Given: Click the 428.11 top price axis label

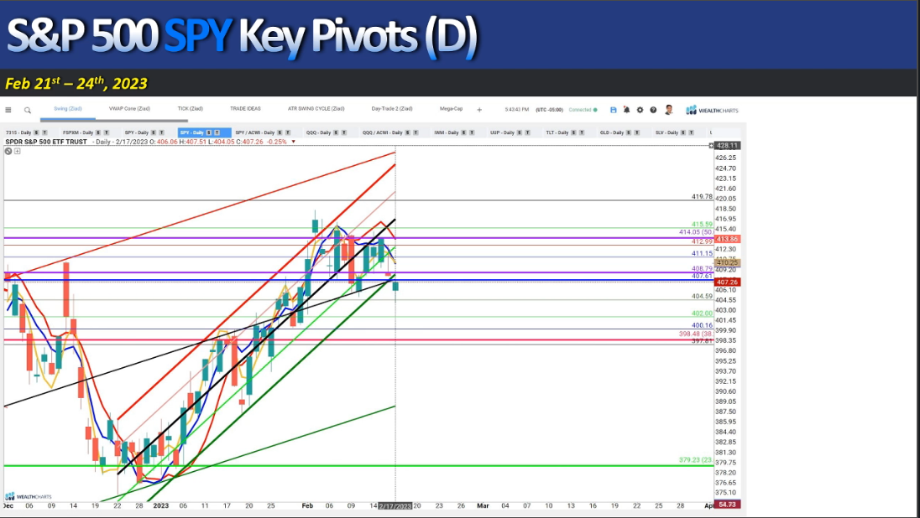Looking at the screenshot, I should pos(728,145).
